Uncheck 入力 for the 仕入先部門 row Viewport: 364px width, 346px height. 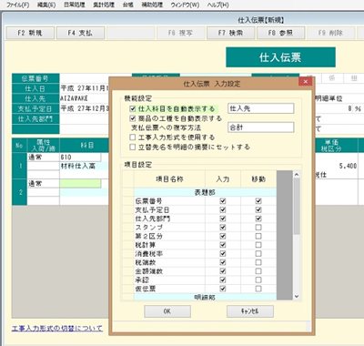(223, 219)
